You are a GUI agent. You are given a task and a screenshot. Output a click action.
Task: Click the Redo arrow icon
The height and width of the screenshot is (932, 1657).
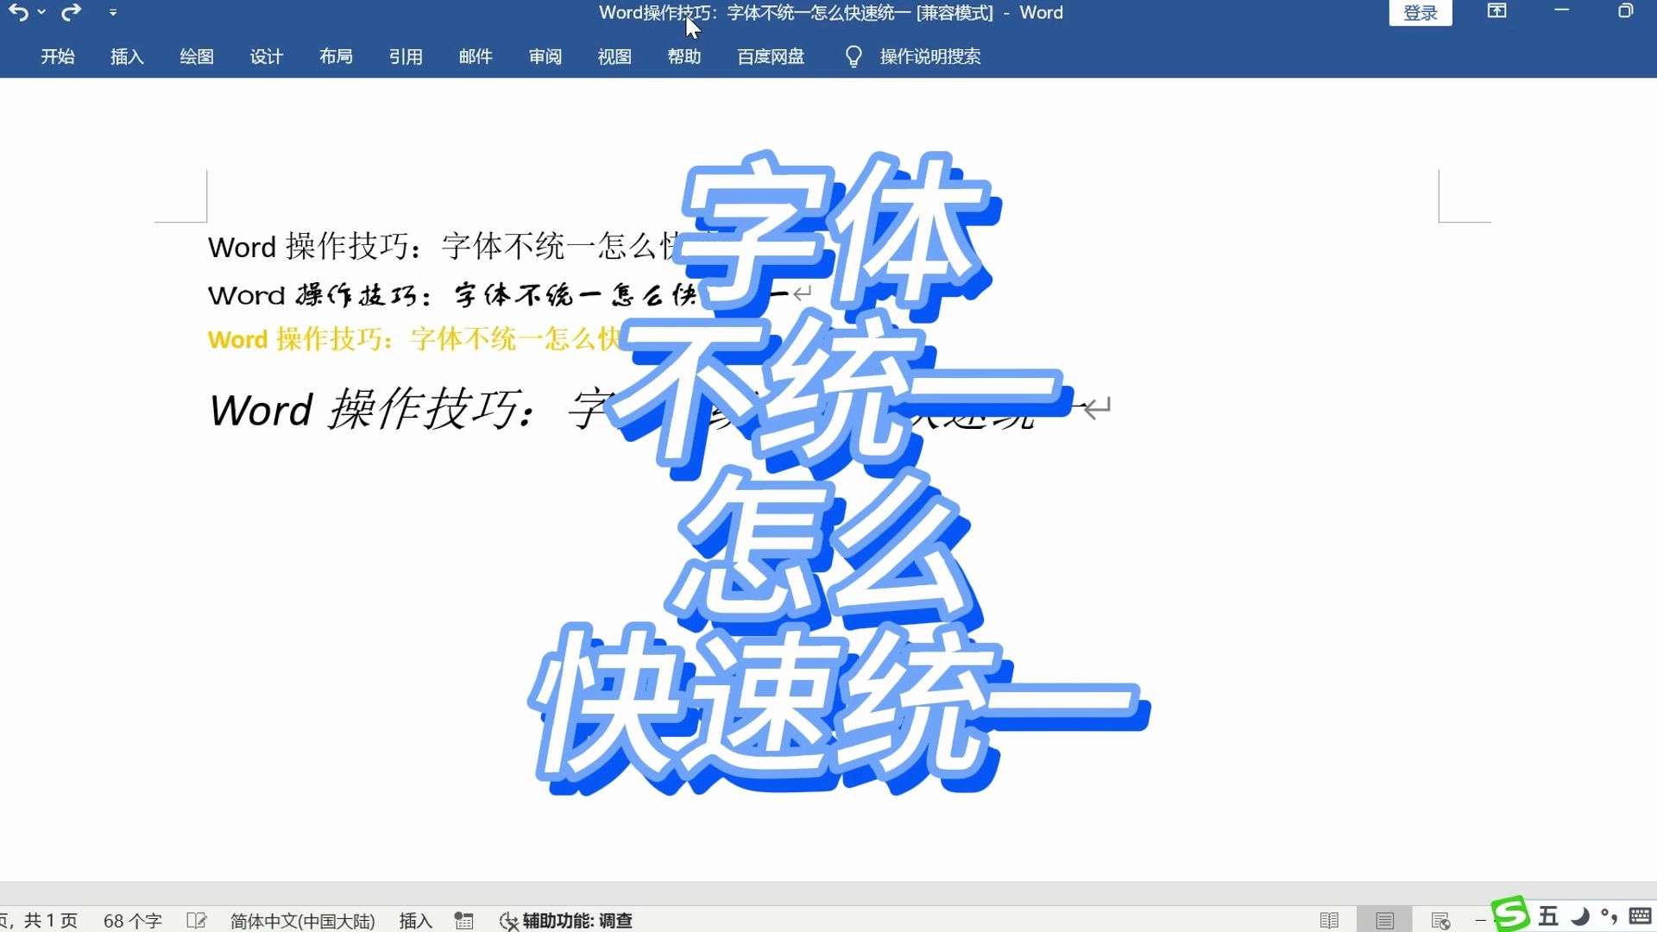tap(72, 12)
